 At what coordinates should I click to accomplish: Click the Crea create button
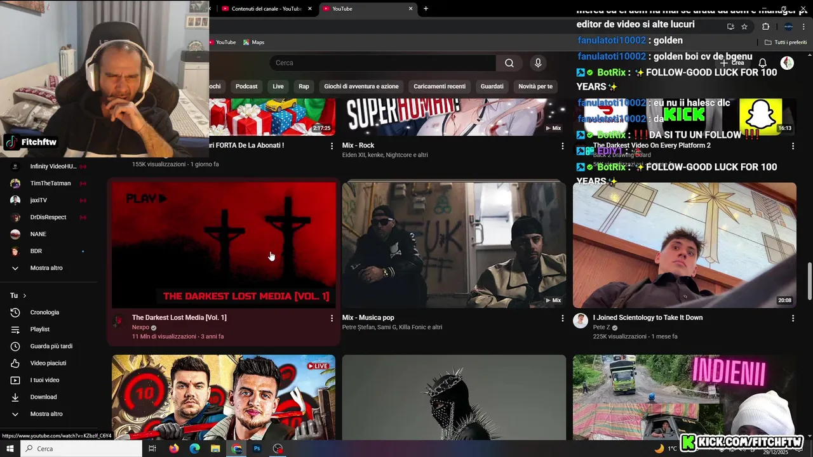point(732,63)
